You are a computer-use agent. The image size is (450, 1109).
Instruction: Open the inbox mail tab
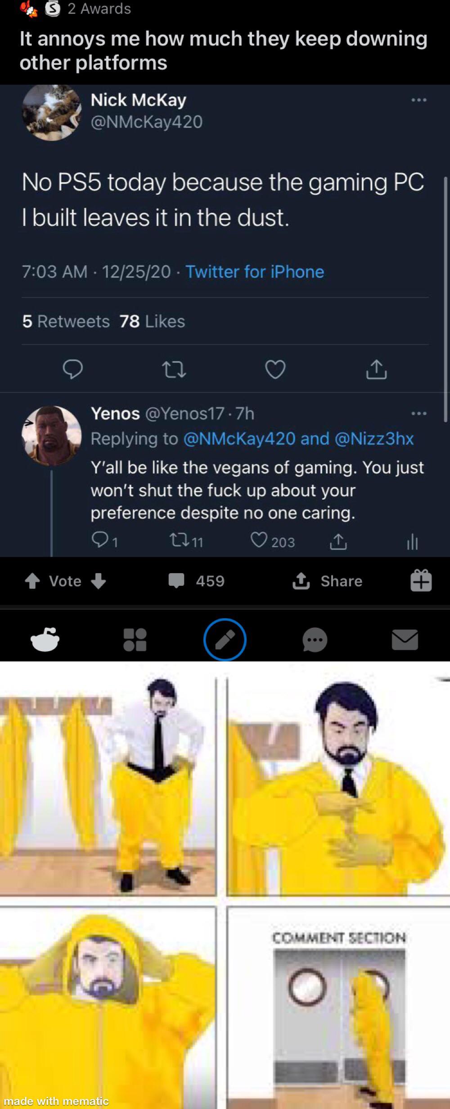[x=405, y=640]
